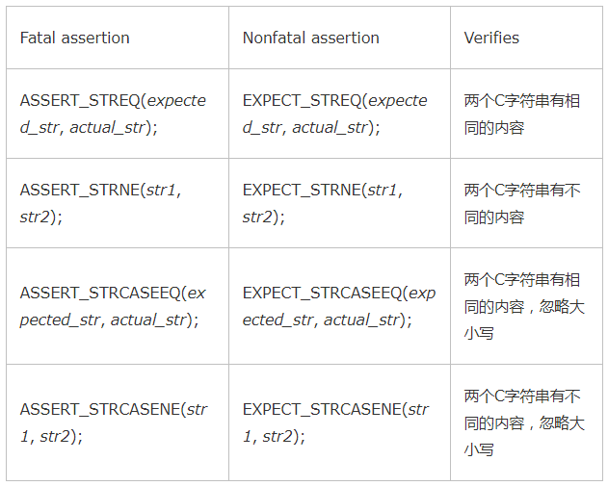Click the Verifies description for the STRCASEEQ row
The height and width of the screenshot is (486, 608).
coord(524,306)
